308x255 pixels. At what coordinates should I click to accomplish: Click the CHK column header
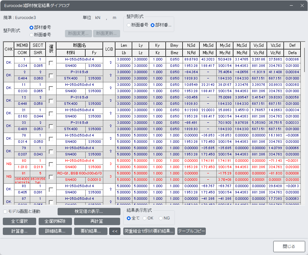tap(9, 49)
